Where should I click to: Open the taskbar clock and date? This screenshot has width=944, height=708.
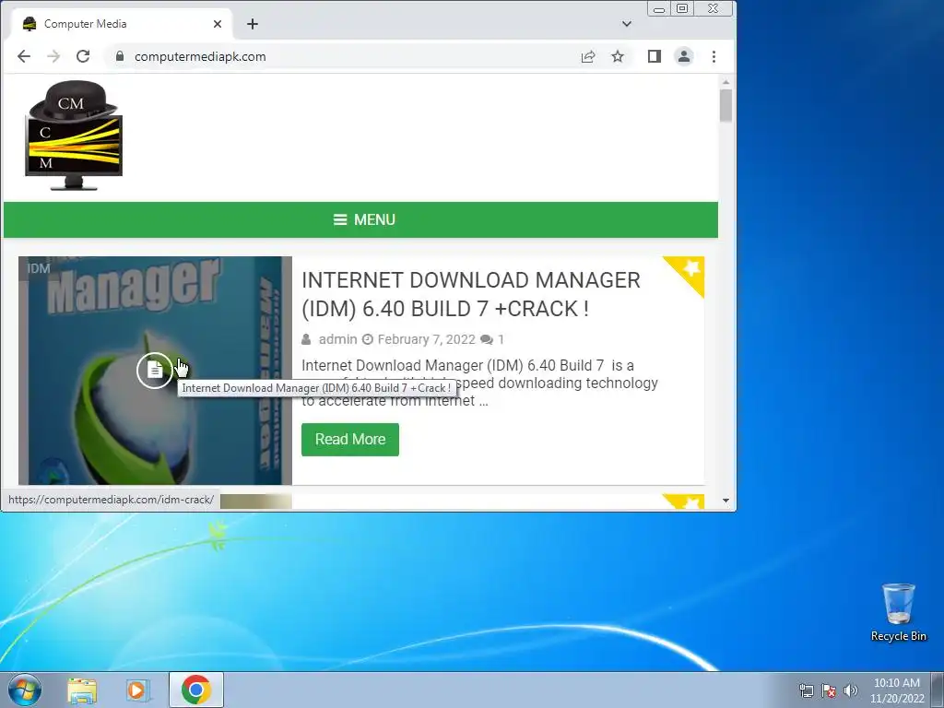coord(897,690)
